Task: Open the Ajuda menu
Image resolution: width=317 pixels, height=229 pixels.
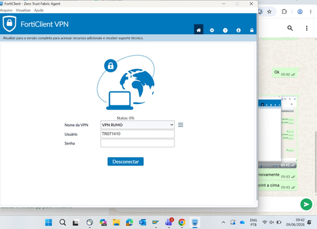Action: 39,10
